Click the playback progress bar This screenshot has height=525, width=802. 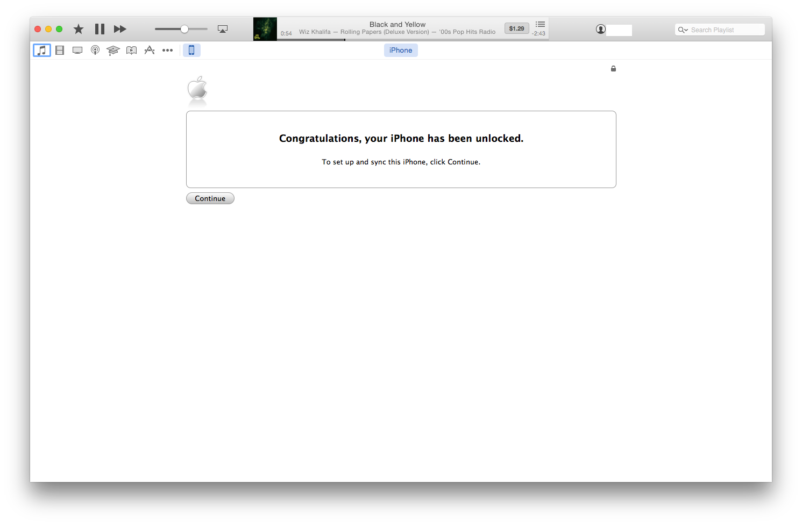[x=413, y=39]
